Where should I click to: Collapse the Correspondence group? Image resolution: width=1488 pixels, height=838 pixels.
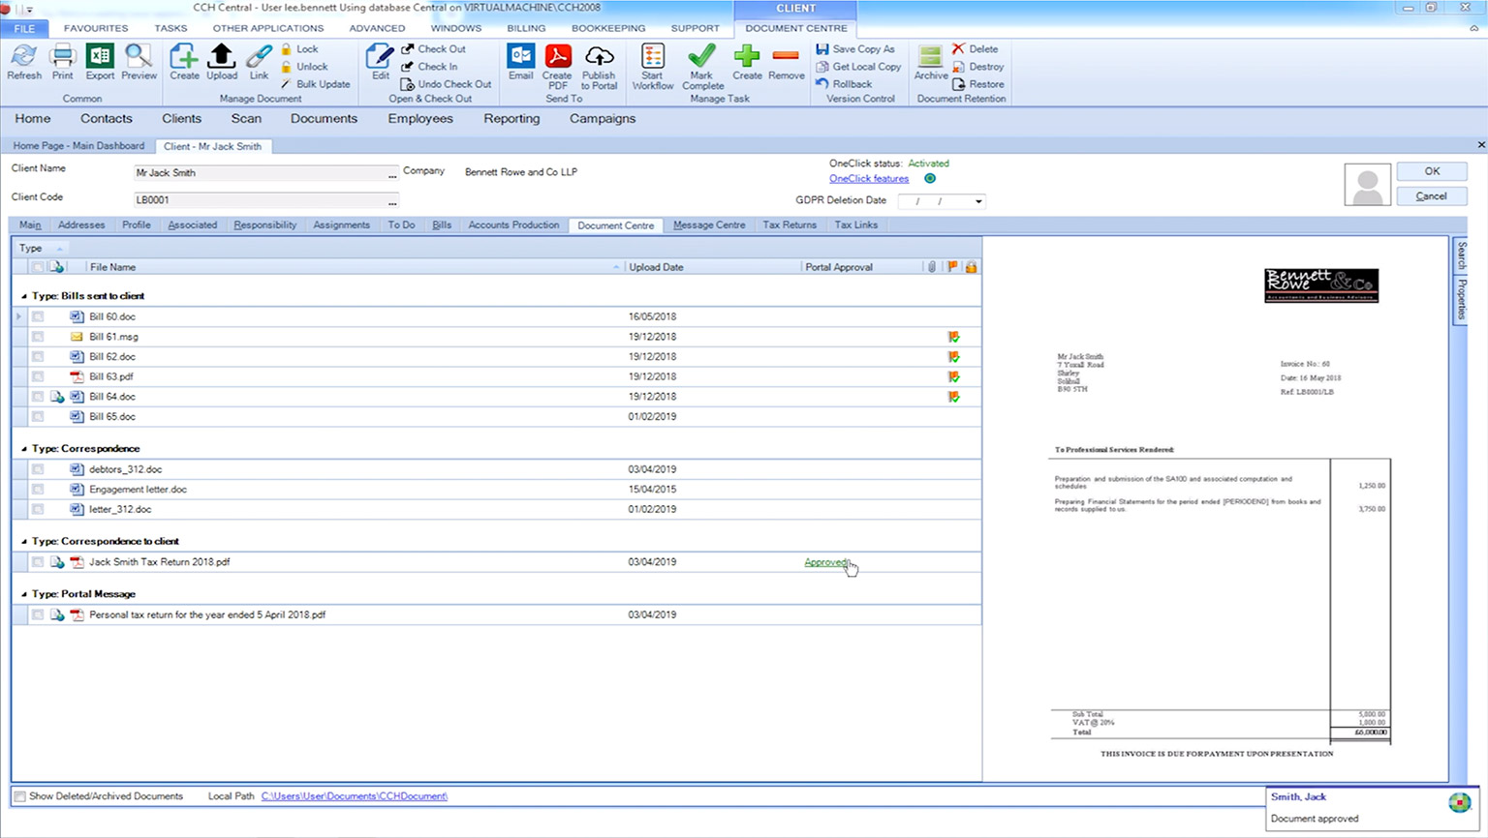point(24,449)
